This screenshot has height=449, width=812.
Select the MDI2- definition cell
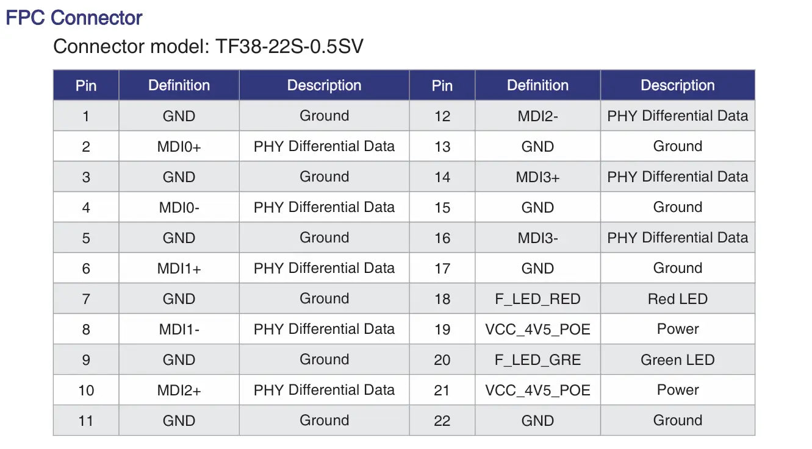(x=537, y=116)
